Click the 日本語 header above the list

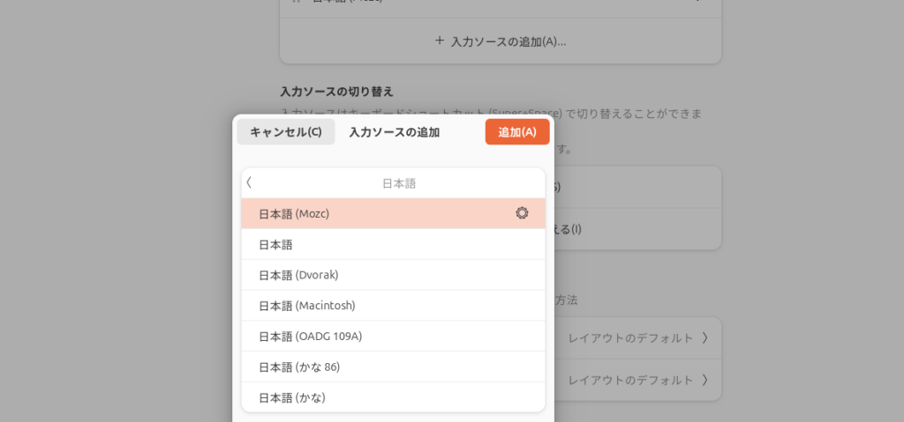[x=399, y=183]
